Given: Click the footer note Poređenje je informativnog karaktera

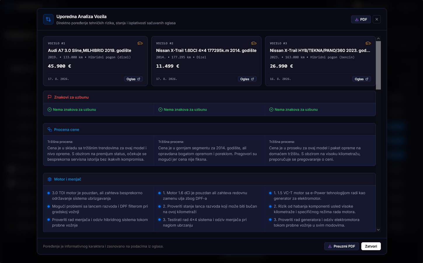Looking at the screenshot, I should [x=103, y=246].
